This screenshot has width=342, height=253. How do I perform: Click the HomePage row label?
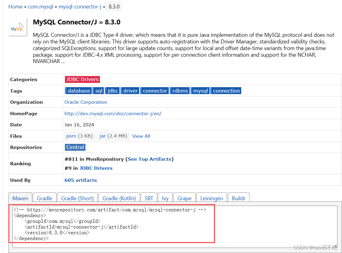coord(24,113)
